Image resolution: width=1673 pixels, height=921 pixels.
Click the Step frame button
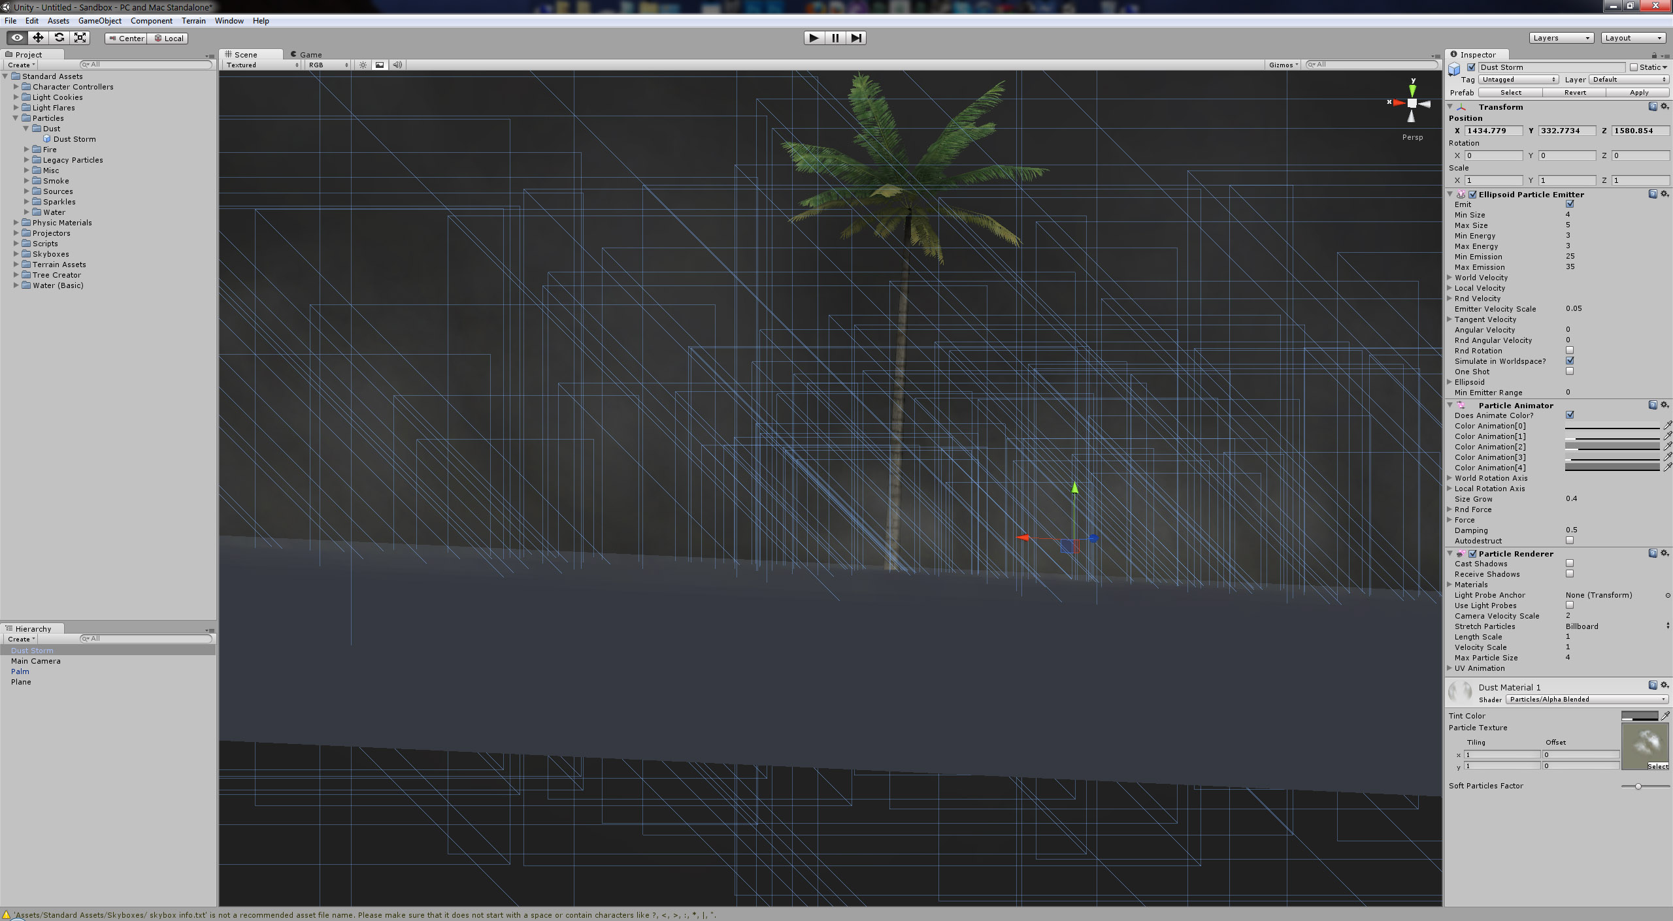click(856, 38)
